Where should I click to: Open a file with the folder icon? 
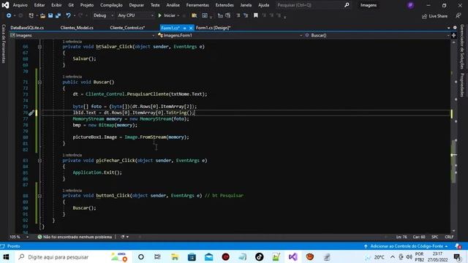tap(42, 15)
